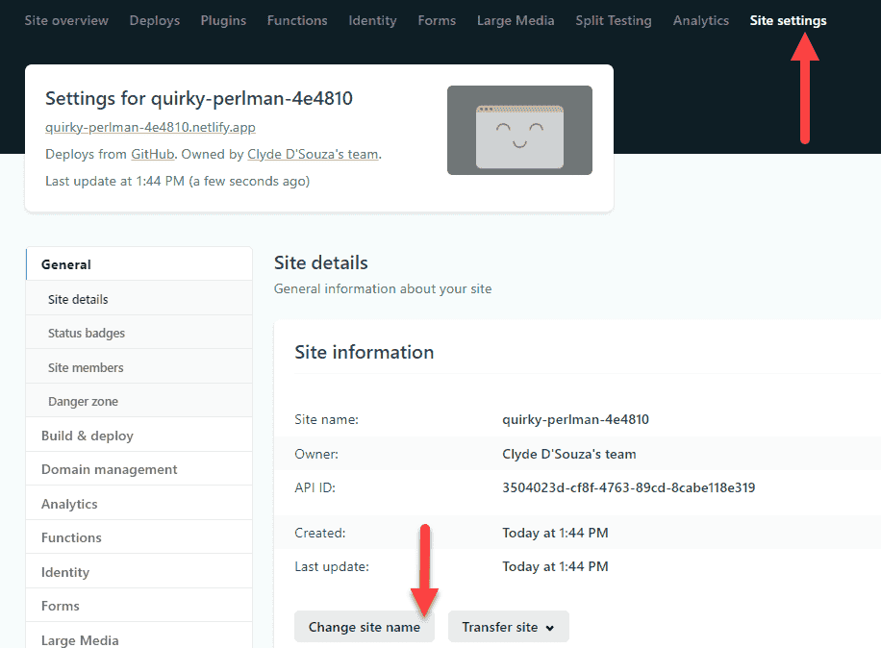The height and width of the screenshot is (648, 881).
Task: Click the Owner value Clyde D'Souza's team
Action: pos(569,454)
